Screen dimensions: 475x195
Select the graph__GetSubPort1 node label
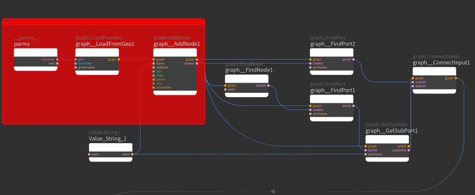pyautogui.click(x=392, y=131)
